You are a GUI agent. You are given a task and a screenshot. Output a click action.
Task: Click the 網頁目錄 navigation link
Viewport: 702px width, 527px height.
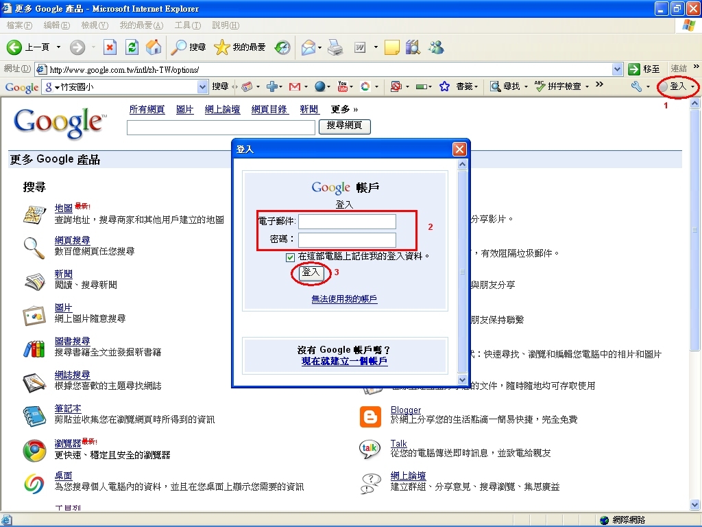click(x=269, y=109)
